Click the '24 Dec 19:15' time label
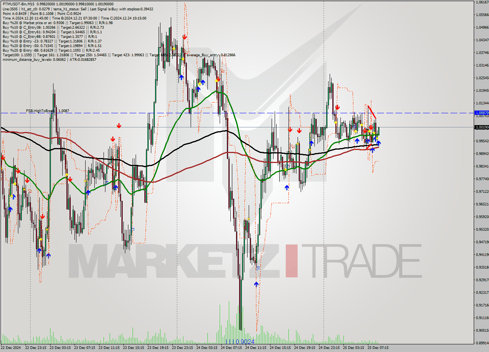Viewport: 489px width, 352px height. coord(305,348)
